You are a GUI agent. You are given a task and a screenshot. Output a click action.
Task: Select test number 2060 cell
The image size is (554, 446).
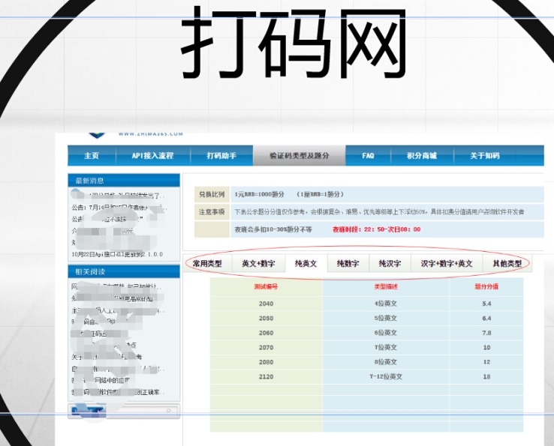point(266,333)
